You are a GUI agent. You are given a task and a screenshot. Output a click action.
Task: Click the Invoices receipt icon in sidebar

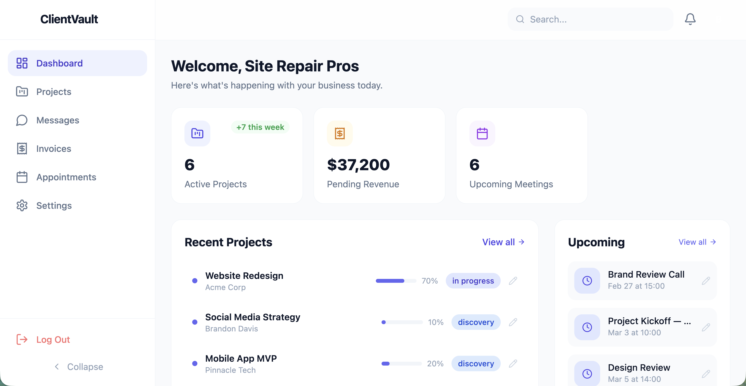[22, 148]
